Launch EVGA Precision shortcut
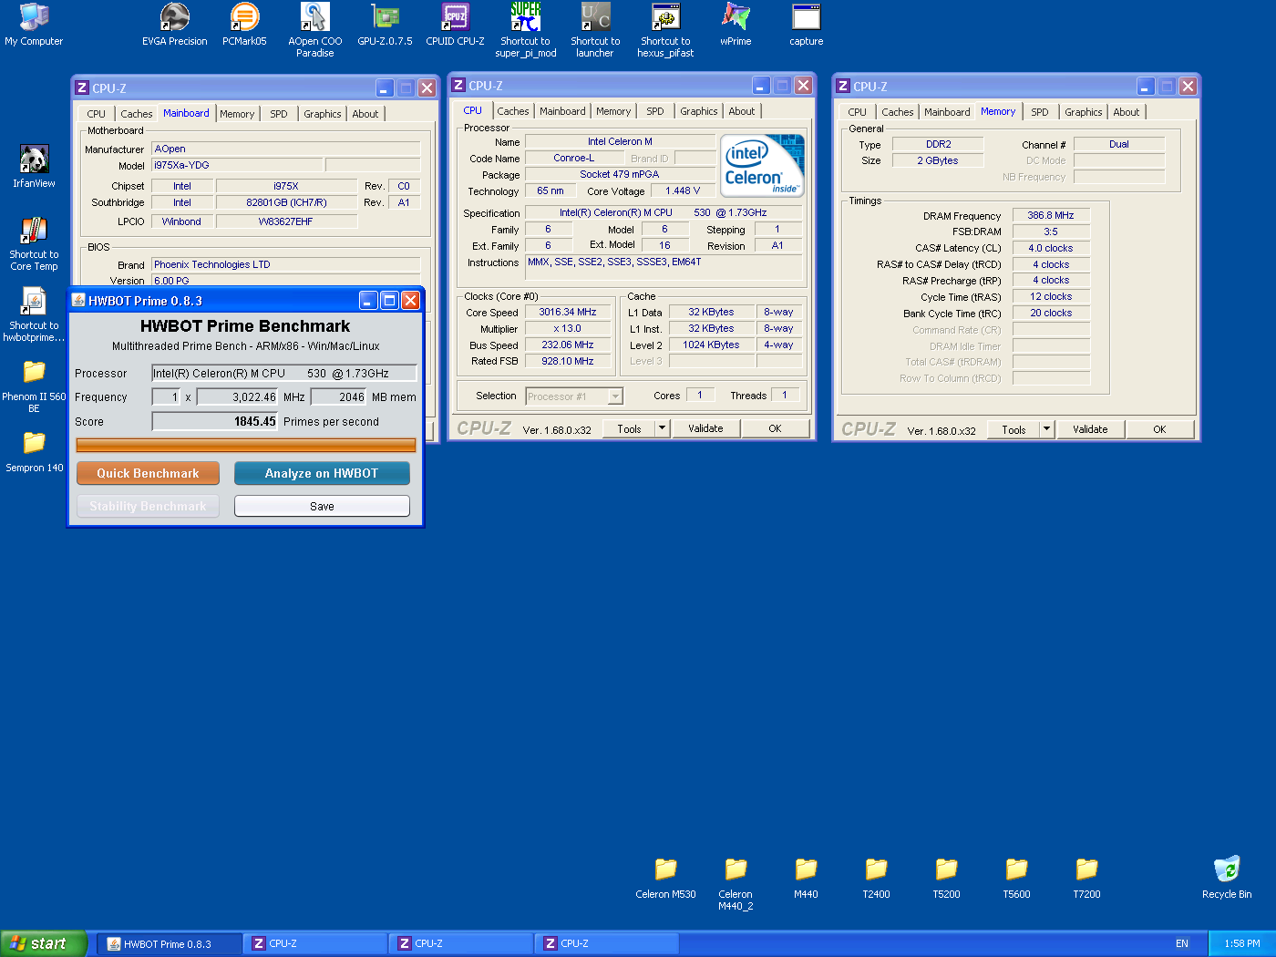Viewport: 1276px width, 957px height. pos(174,25)
